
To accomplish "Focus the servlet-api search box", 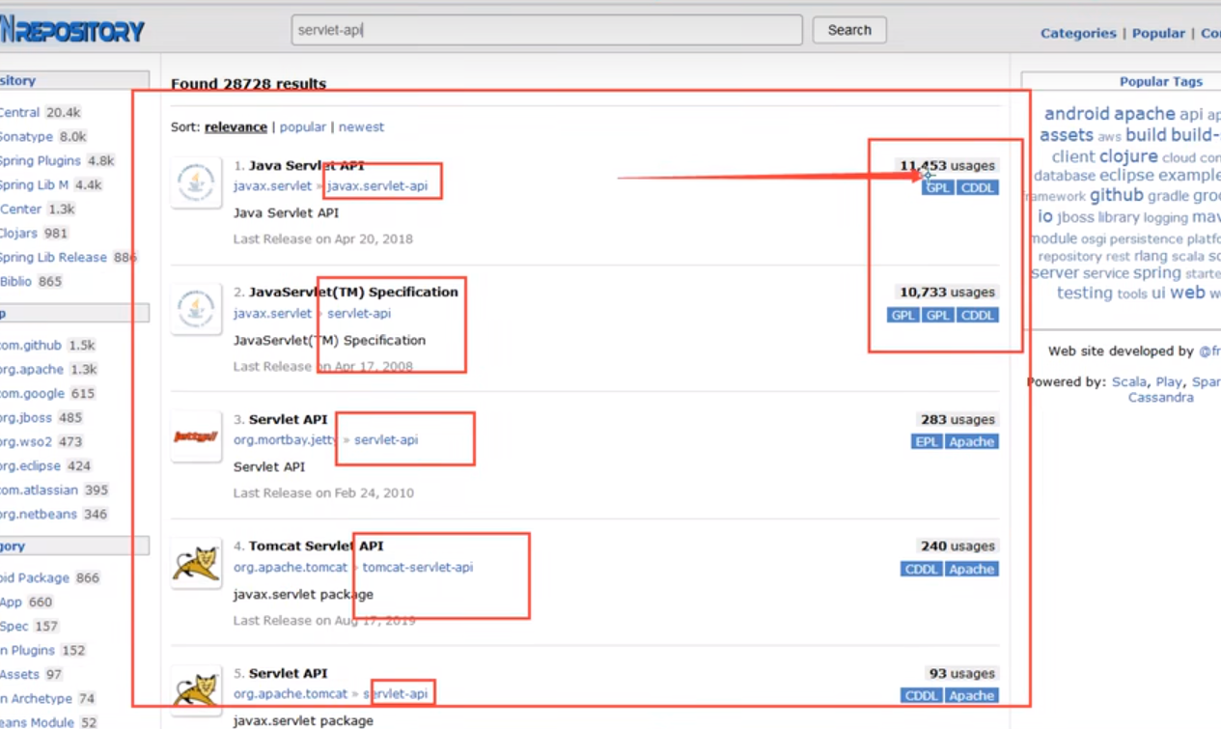I will tap(546, 30).
